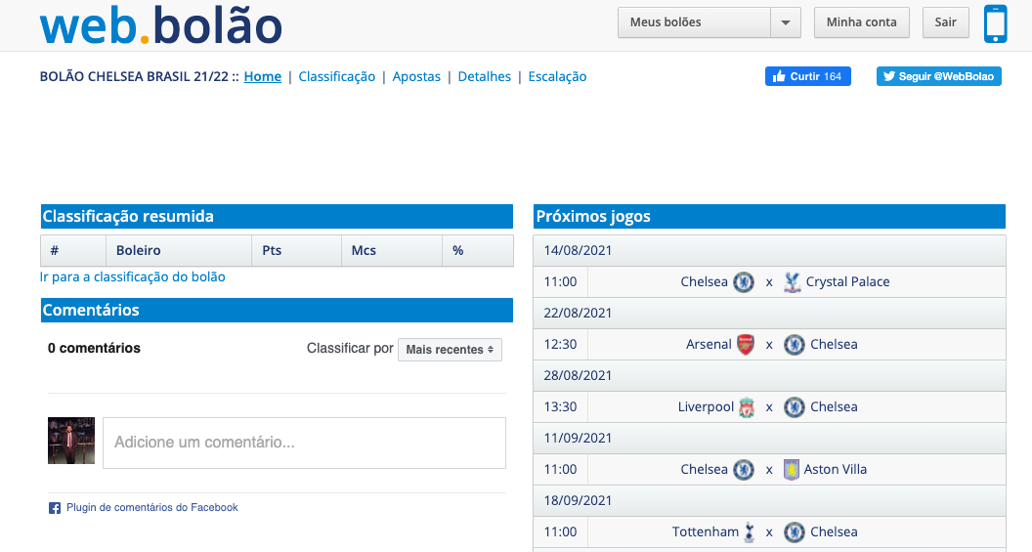
Task: Click the 18/09/2021 date row
Action: [x=769, y=500]
